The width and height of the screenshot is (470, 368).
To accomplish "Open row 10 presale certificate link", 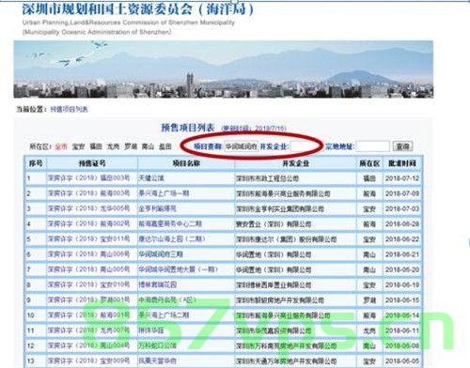I will pyautogui.click(x=88, y=315).
